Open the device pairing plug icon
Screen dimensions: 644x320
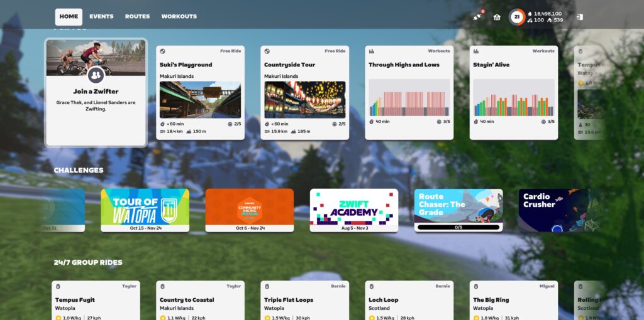(477, 17)
